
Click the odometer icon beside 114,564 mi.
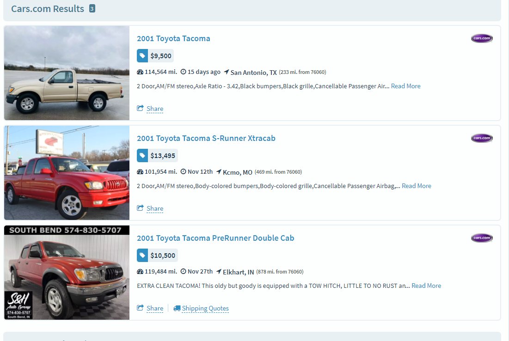pos(140,72)
